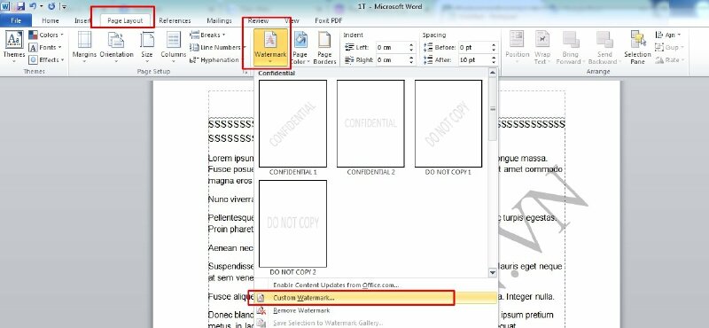Open the Group dropdown
This screenshot has width=709, height=328.
coord(669,47)
